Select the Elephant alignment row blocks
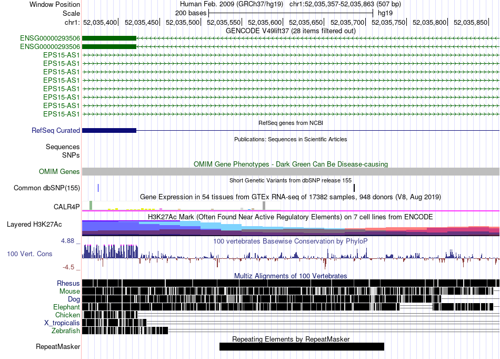 tap(287, 307)
